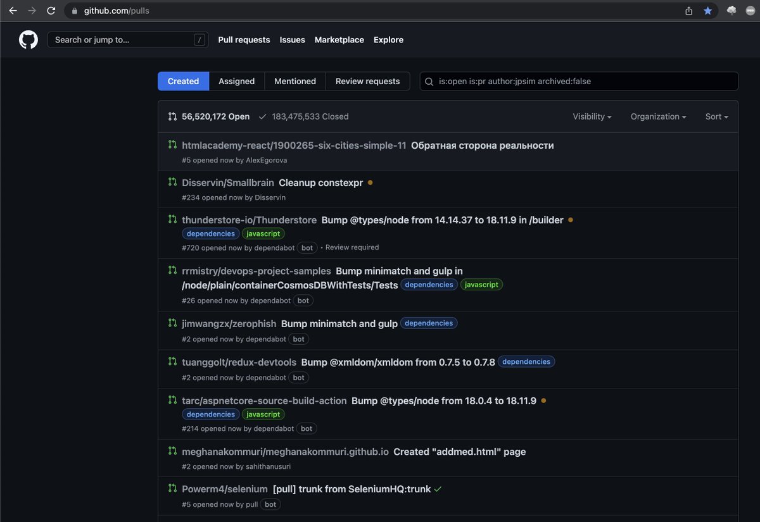Open Explore in top navigation
This screenshot has width=760, height=522.
tap(388, 40)
